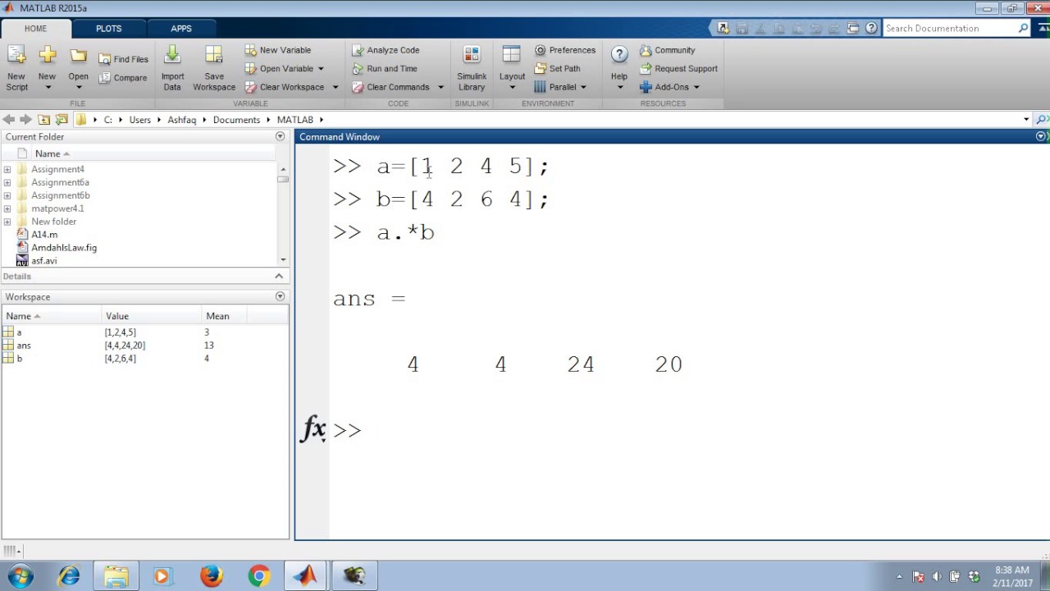Select asf.avi file
The height and width of the screenshot is (591, 1050).
point(44,261)
